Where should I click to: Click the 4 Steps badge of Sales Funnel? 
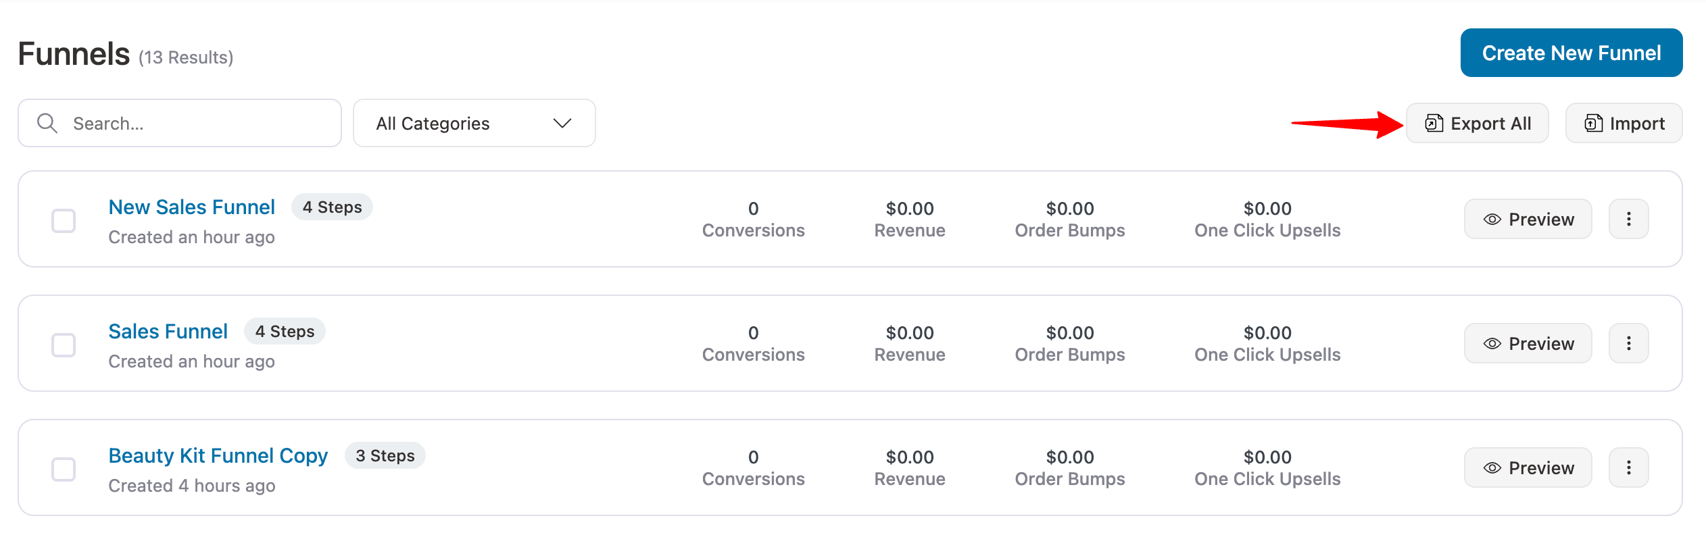(285, 331)
